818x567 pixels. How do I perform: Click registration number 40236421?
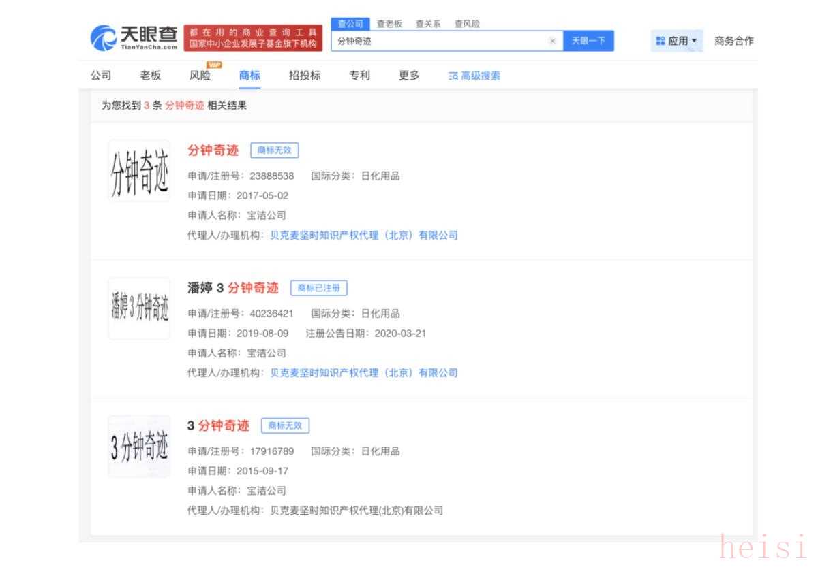pos(272,314)
